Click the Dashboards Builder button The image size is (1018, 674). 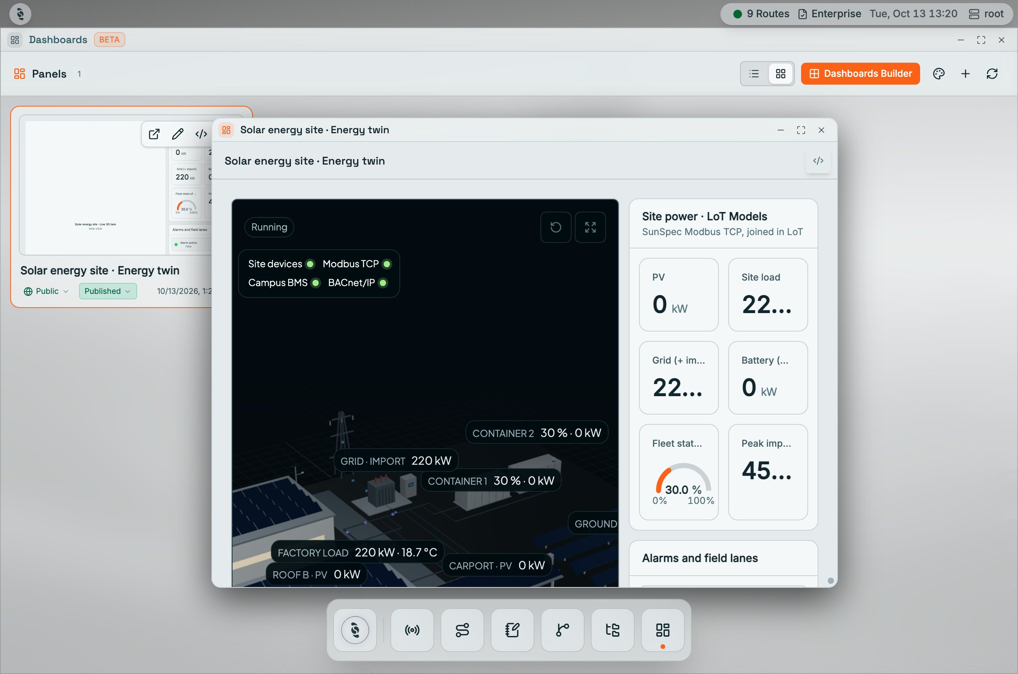(x=860, y=74)
